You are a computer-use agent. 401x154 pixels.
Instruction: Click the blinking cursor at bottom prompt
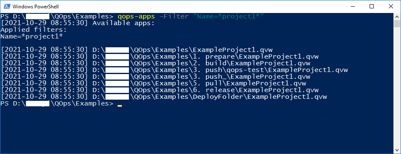point(120,105)
